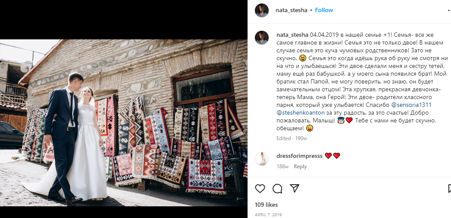Click the wedding photo with carpets
The image size is (451, 218).
coord(124,123)
